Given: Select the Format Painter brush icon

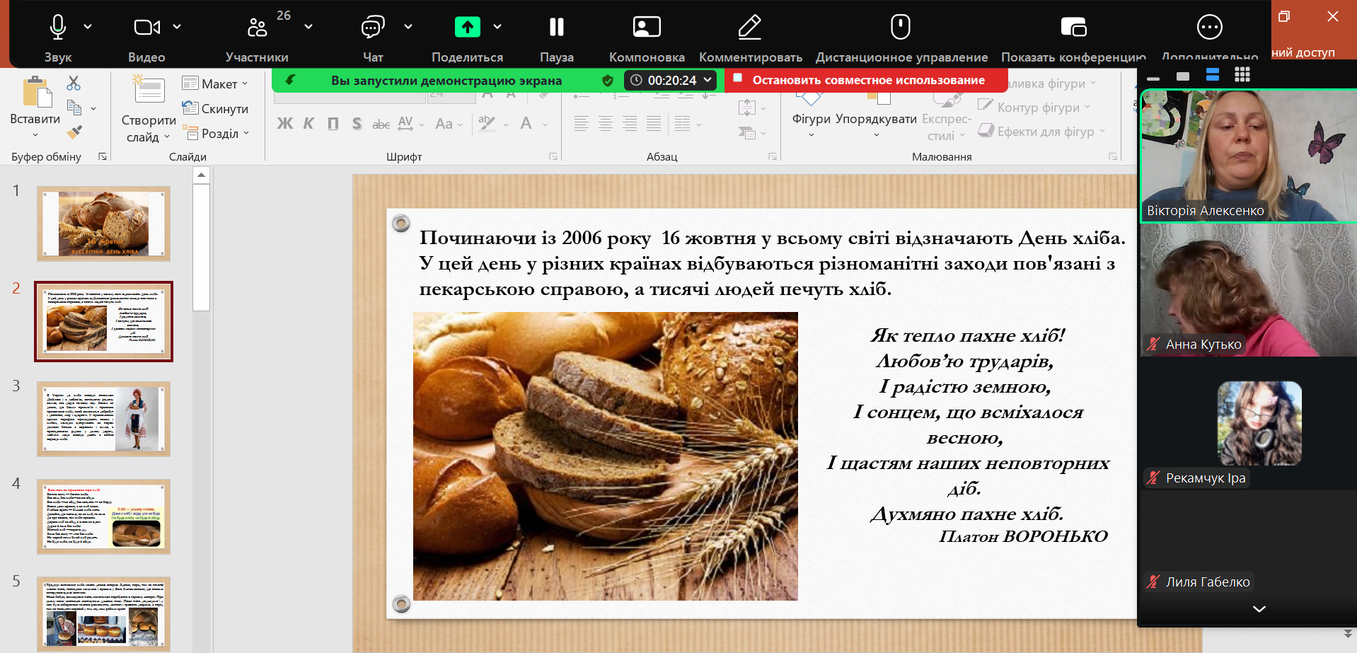Looking at the screenshot, I should point(74,132).
